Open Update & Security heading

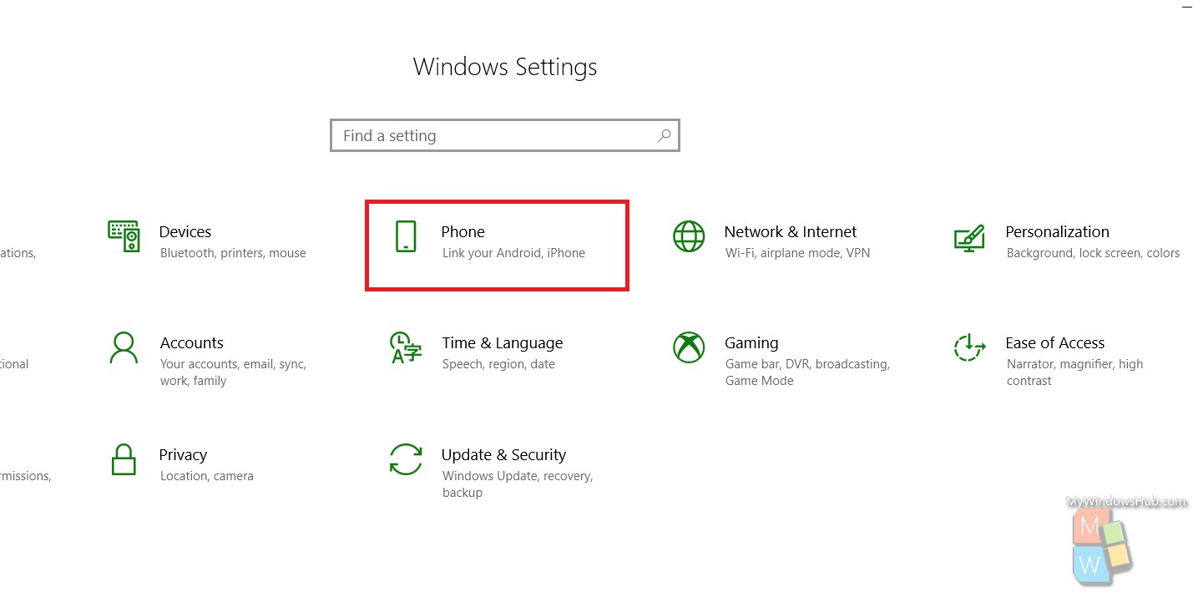(x=503, y=455)
